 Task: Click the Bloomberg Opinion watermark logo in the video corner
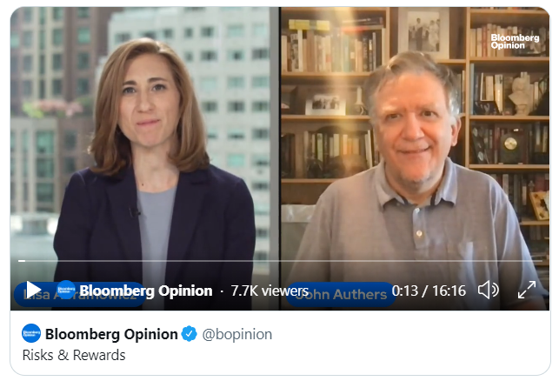[x=515, y=42]
